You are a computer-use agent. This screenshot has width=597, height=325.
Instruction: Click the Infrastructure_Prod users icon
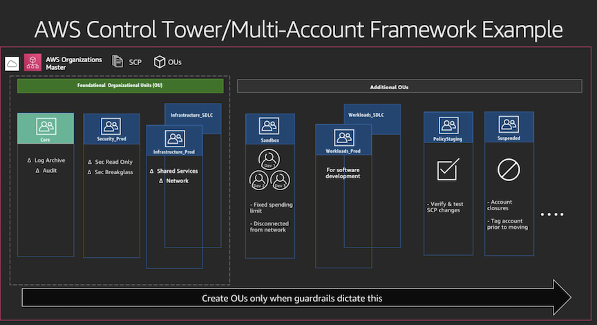175,138
